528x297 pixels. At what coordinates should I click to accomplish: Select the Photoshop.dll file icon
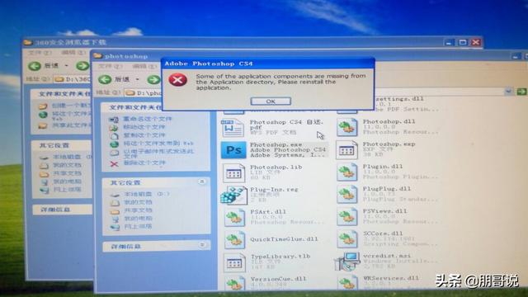(347, 127)
